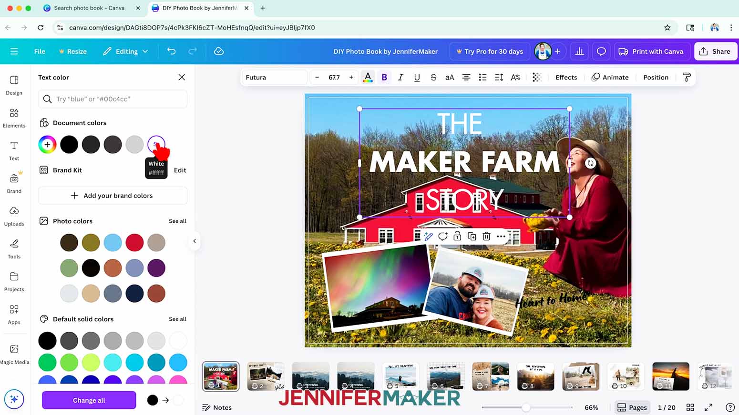Open the Futura font dropdown
Screen dimensions: 739x415
click(x=274, y=77)
